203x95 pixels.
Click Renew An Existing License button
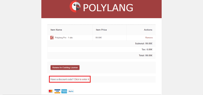pos(65,68)
